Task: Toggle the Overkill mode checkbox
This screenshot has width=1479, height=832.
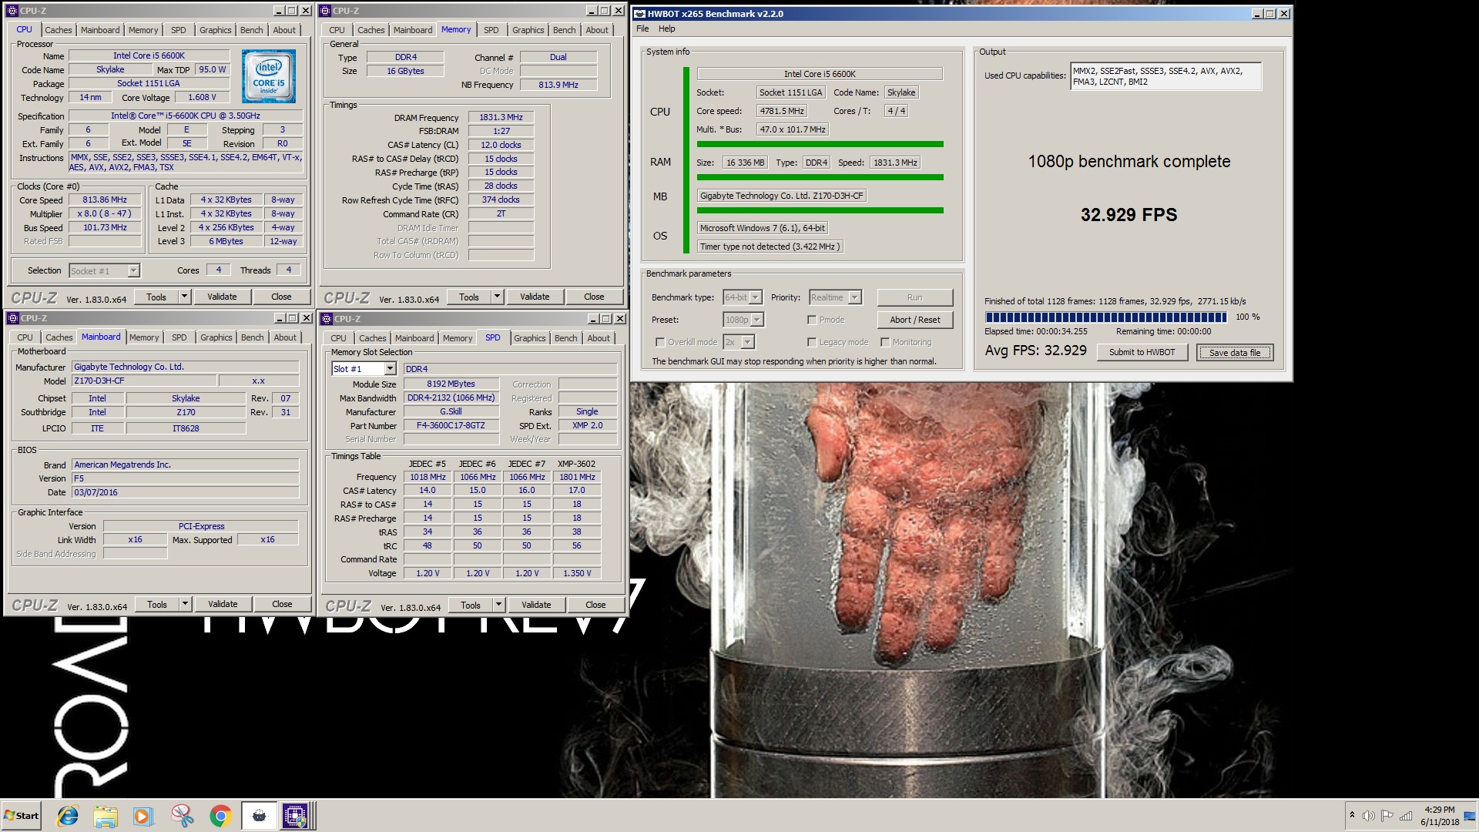Action: click(659, 342)
